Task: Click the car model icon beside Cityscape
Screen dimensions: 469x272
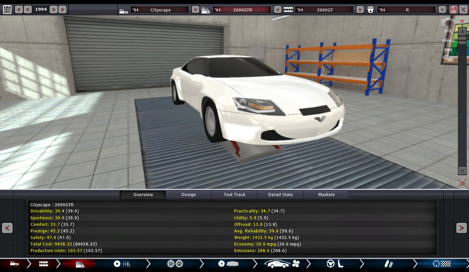Action: (124, 11)
